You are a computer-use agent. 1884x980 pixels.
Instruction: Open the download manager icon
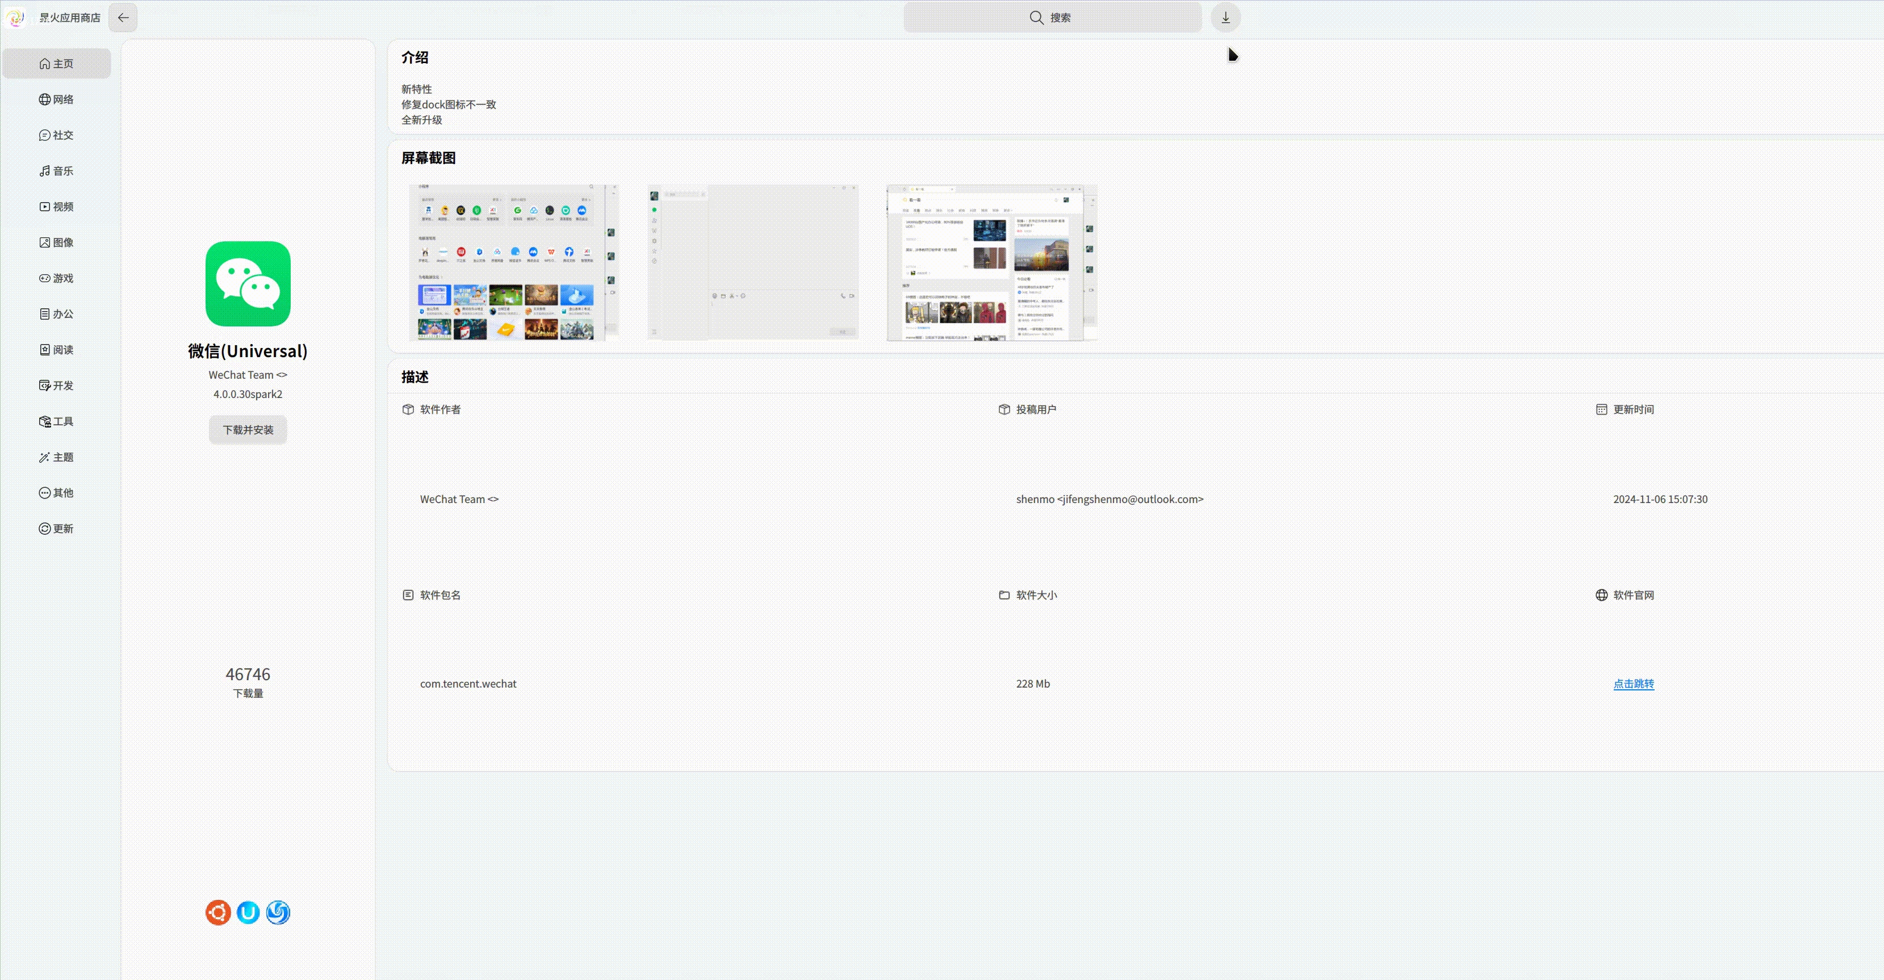pyautogui.click(x=1225, y=18)
